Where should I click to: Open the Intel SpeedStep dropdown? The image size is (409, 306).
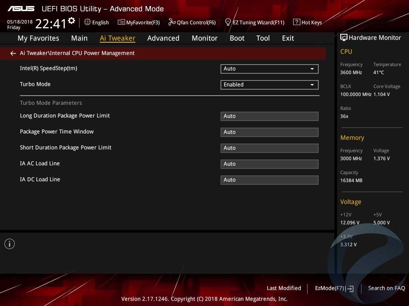pyautogui.click(x=269, y=69)
